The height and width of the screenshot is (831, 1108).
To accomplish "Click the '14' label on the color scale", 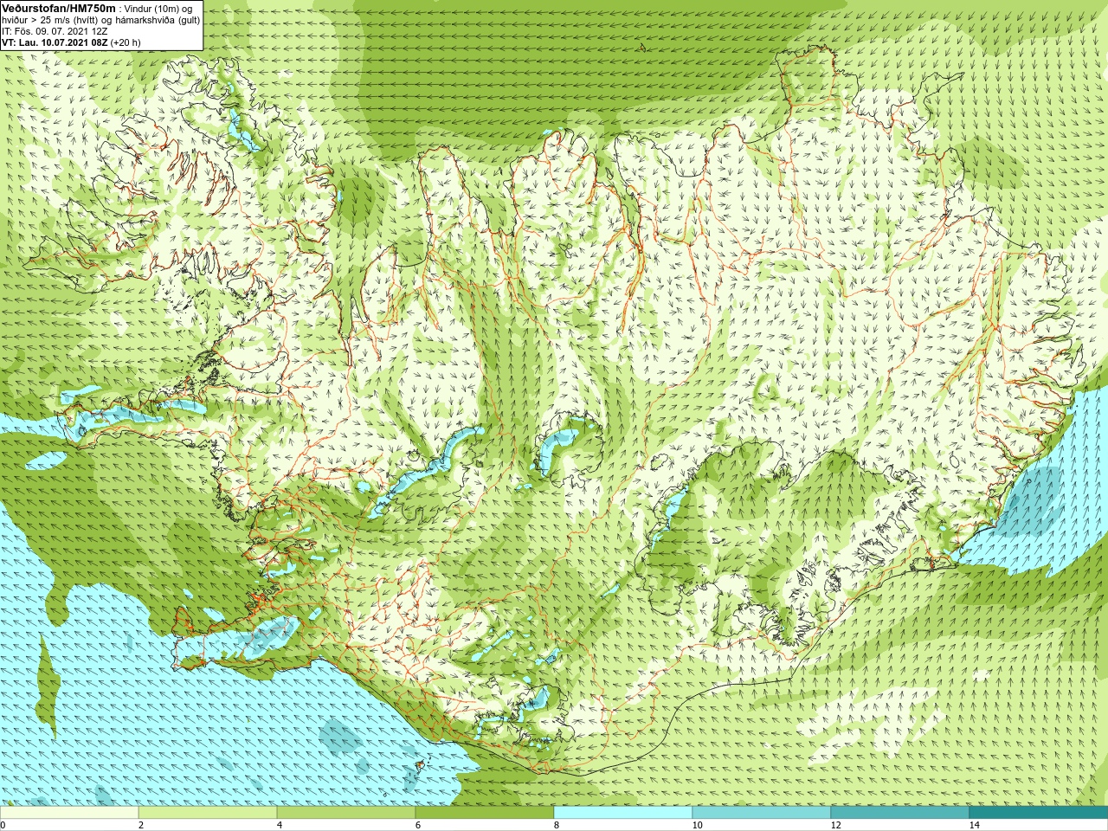I will coord(974,825).
